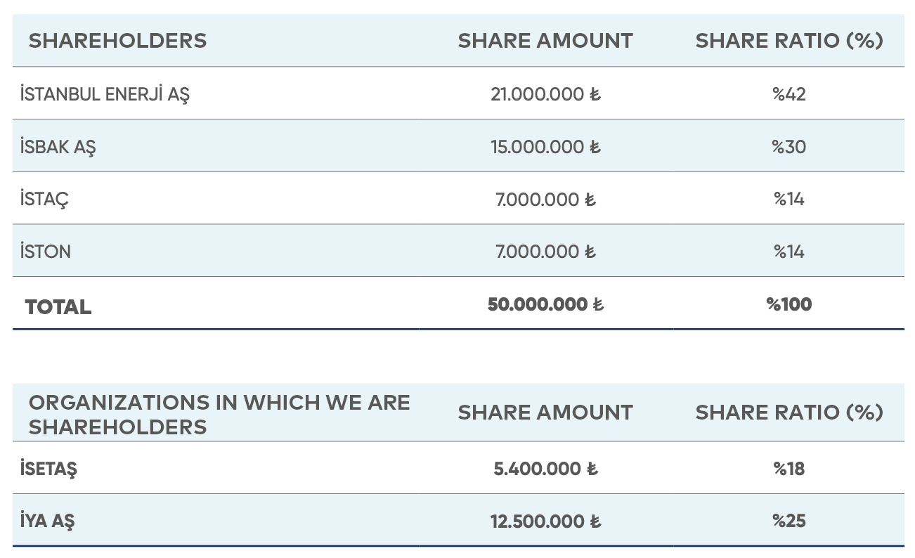Click the %18 share ratio value
This screenshot has width=915, height=558.
pyautogui.click(x=789, y=469)
